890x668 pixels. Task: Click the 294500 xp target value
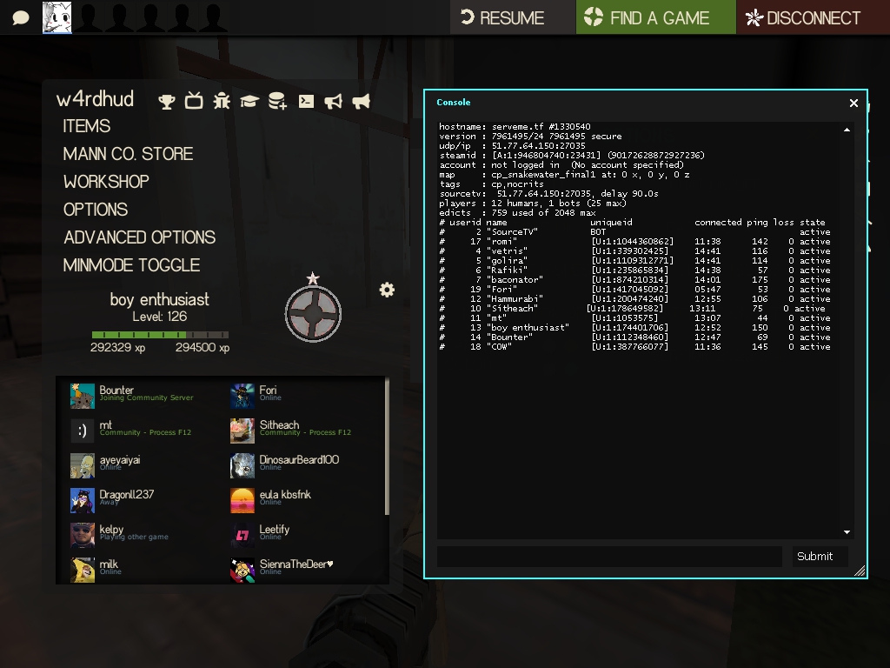(x=203, y=348)
